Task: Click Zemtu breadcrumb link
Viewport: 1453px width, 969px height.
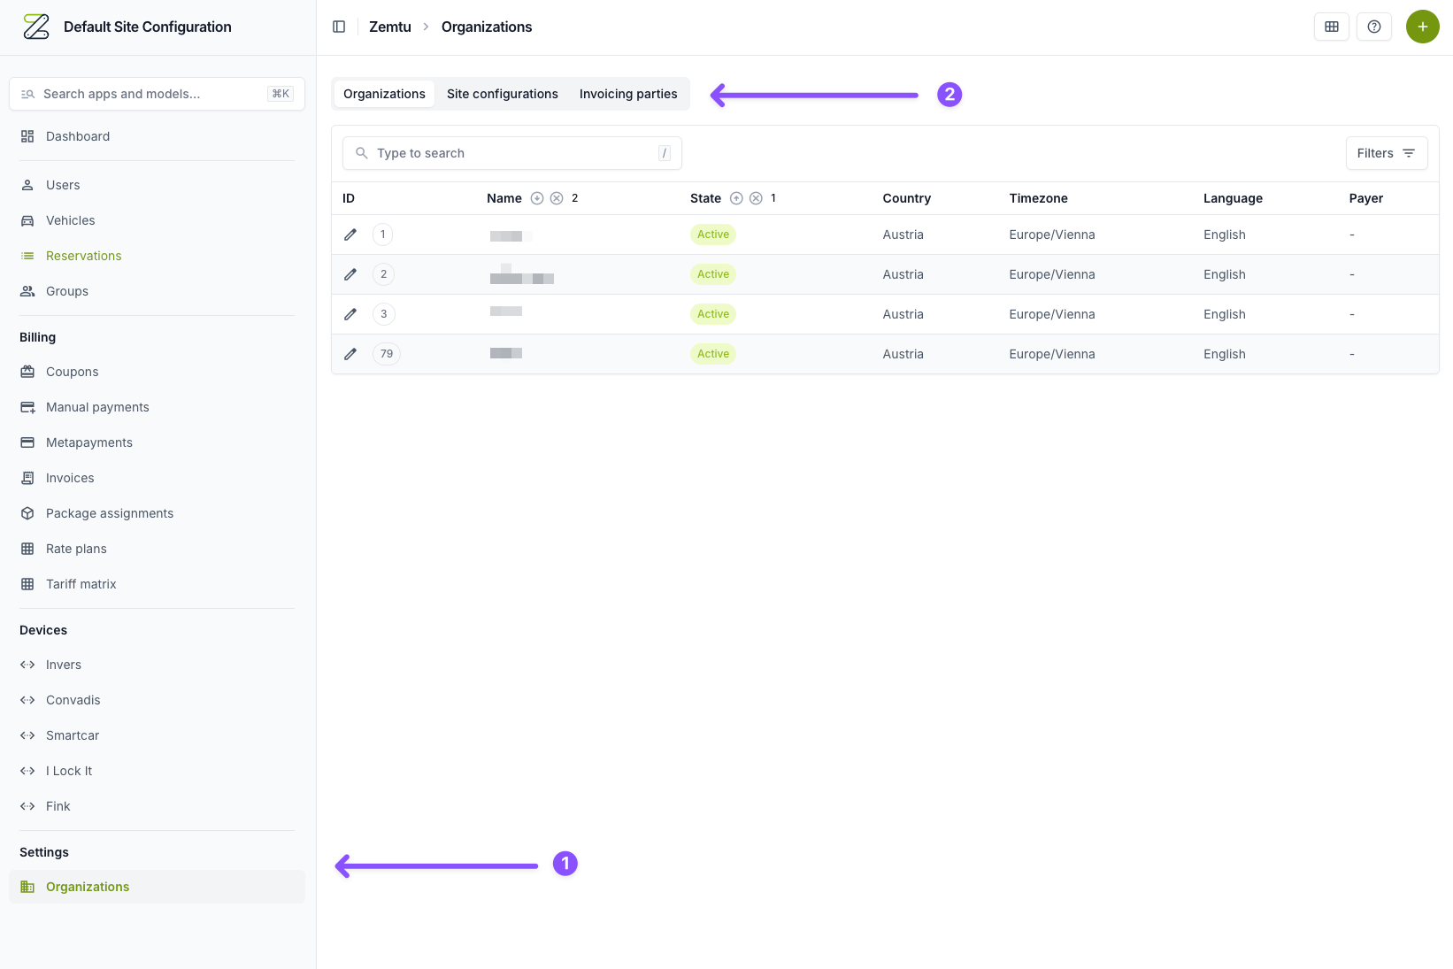Action: 390,27
